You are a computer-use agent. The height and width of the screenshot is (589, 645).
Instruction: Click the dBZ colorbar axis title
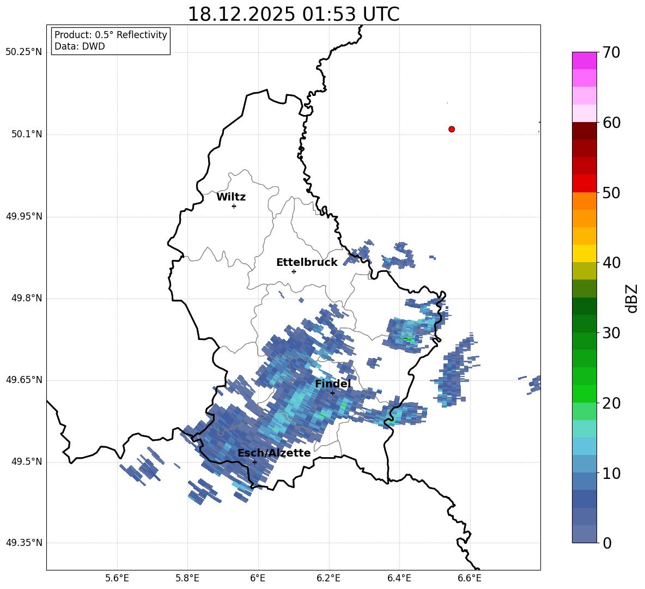point(632,298)
